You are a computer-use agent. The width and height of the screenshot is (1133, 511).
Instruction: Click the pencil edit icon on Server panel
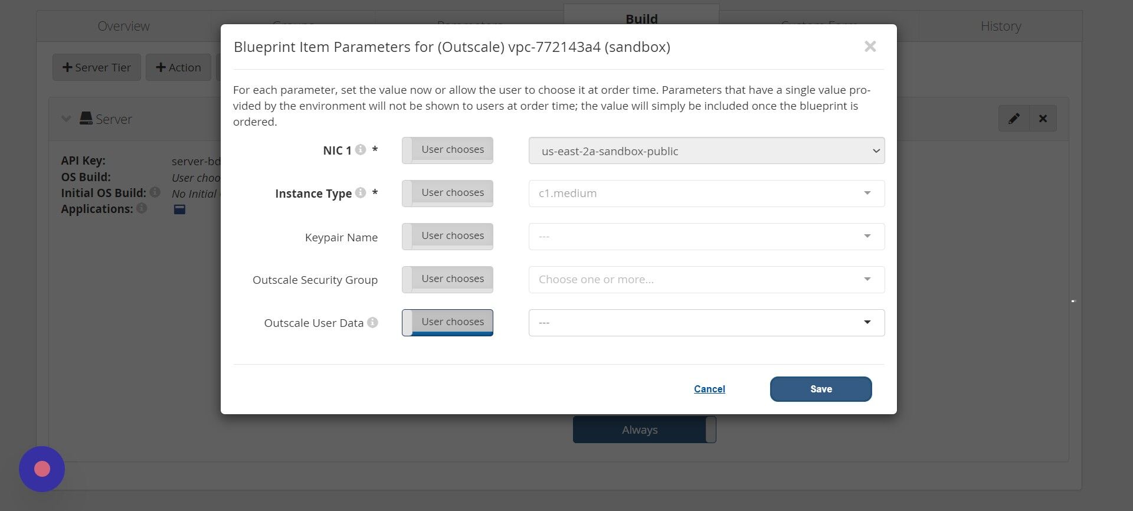[x=1014, y=119]
